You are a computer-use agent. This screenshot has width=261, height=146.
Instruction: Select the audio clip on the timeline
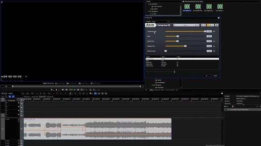(97, 129)
